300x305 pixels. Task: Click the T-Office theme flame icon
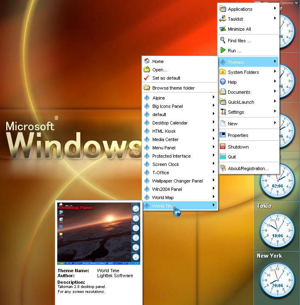pos(147,172)
